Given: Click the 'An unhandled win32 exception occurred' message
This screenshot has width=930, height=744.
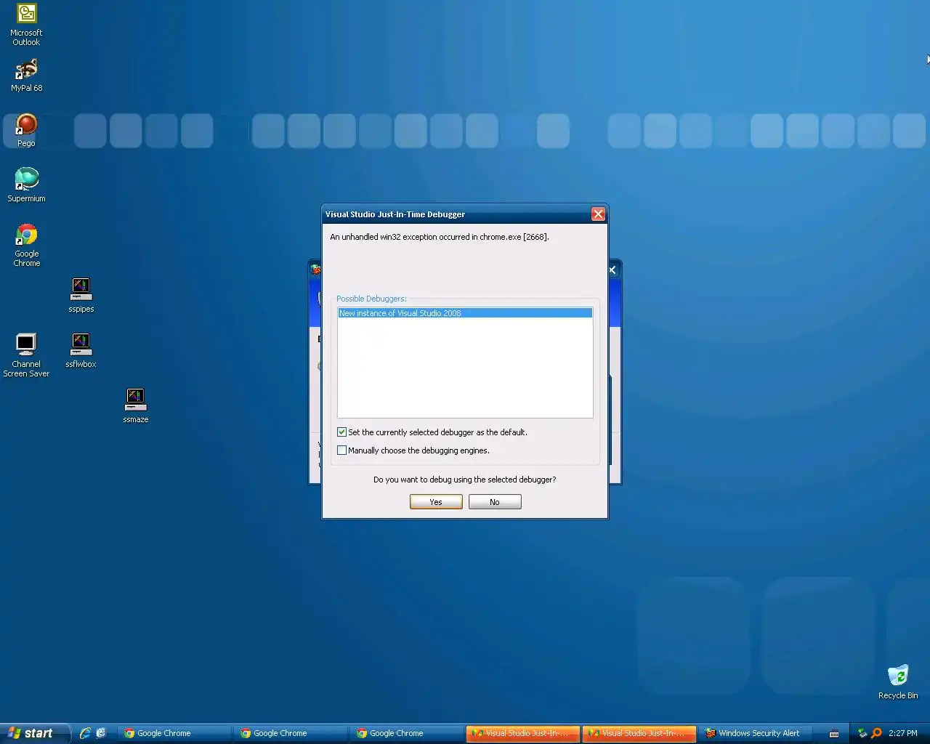Looking at the screenshot, I should click(x=440, y=237).
